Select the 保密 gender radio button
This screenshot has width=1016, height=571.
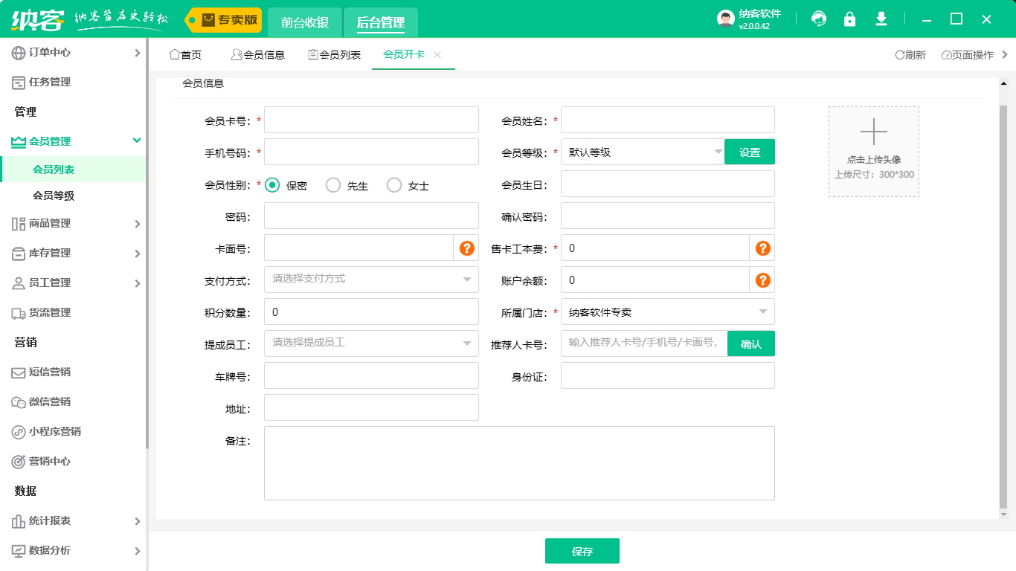[273, 185]
